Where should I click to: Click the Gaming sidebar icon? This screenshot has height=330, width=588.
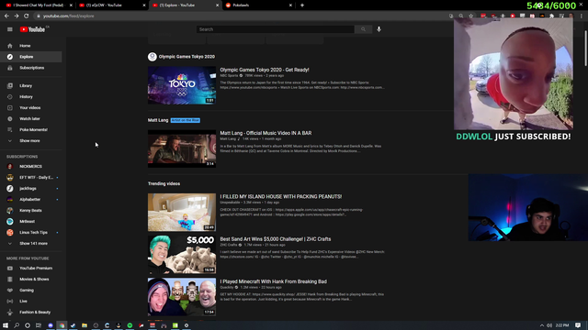tap(10, 290)
